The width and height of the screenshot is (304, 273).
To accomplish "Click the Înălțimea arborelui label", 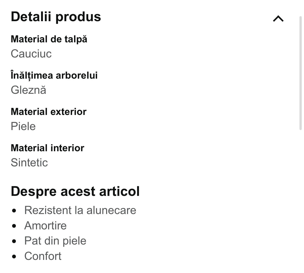I will click(54, 75).
